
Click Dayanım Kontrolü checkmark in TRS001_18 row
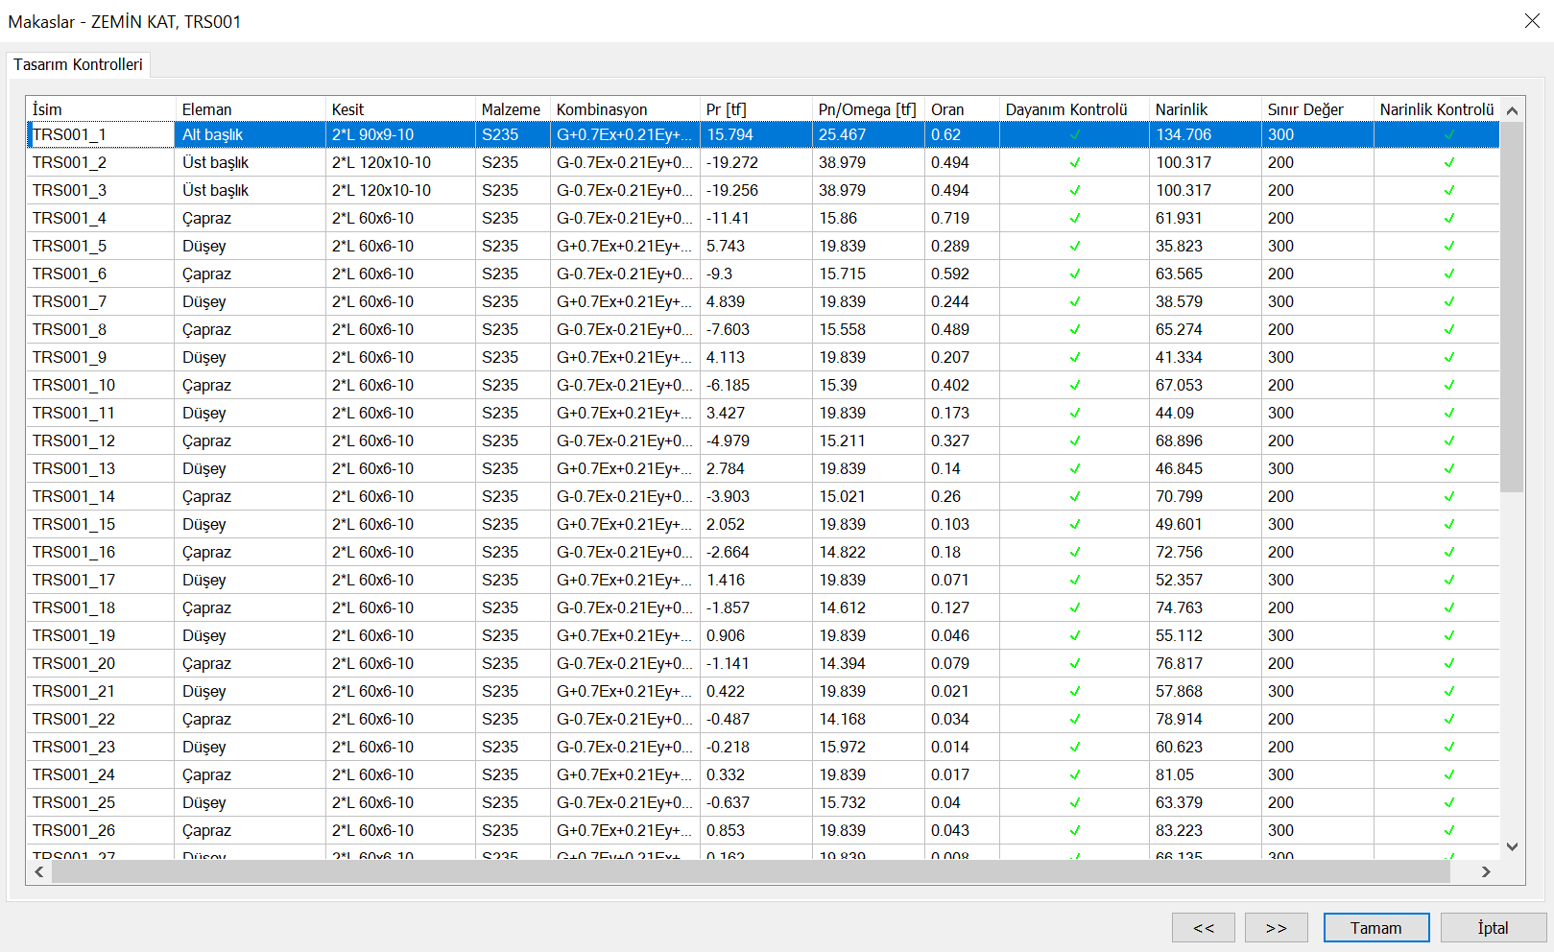tap(1075, 608)
